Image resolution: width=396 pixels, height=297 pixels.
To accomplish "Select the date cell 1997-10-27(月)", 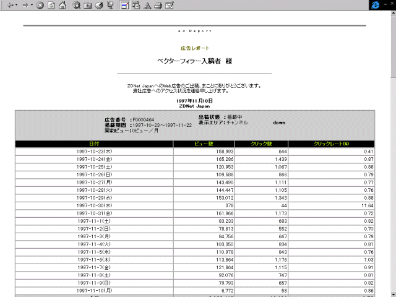I will click(94, 183).
